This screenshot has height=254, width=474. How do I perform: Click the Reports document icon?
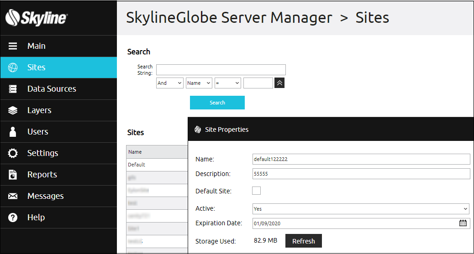click(13, 175)
